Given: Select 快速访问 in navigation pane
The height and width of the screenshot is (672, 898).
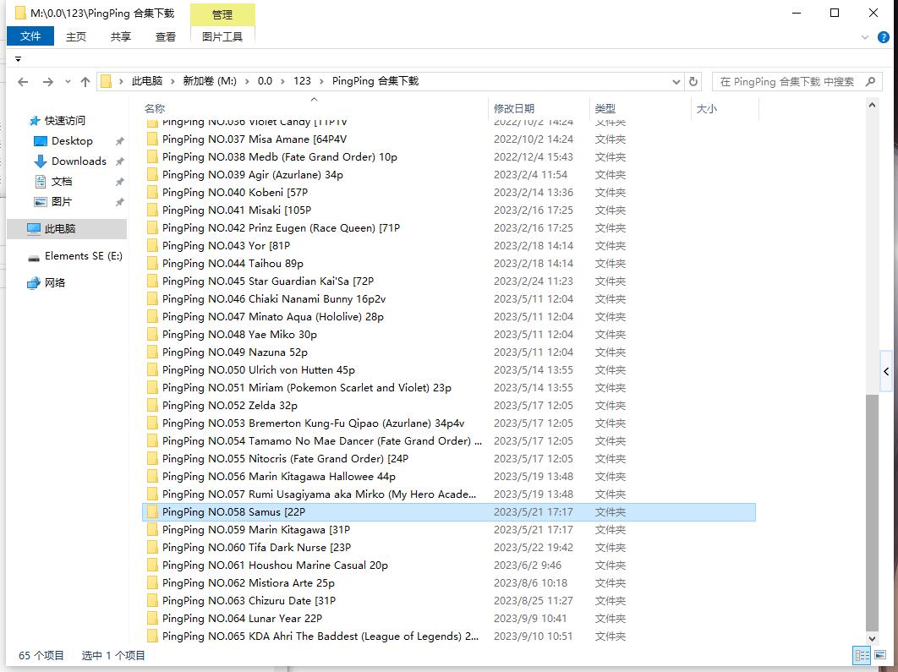Looking at the screenshot, I should point(65,120).
